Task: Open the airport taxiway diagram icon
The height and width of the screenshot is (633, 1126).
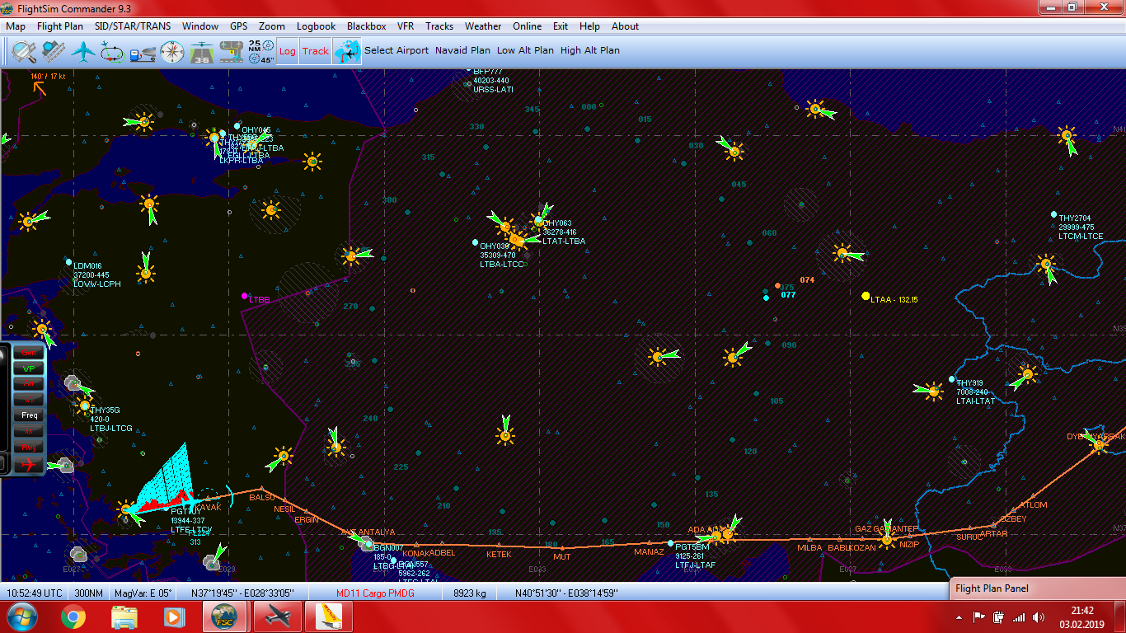Action: coord(232,51)
